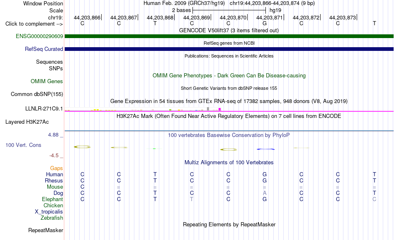This screenshot has height=240, width=394.
Task: Click the ENSG00000290609 gene label
Action: point(39,36)
